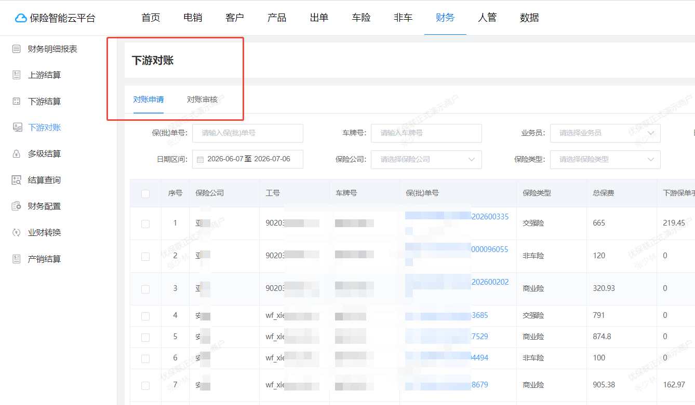
Task: Open the 保险类型 dropdown
Action: pyautogui.click(x=605, y=159)
